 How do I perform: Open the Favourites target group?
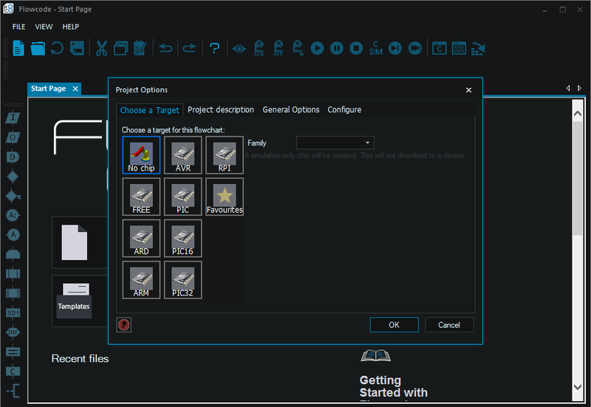click(x=225, y=196)
